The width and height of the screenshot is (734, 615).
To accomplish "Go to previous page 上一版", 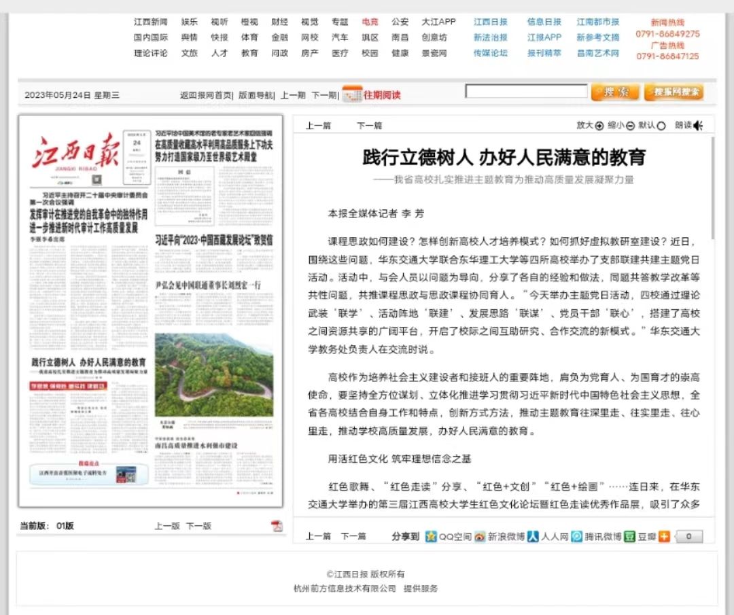I will point(167,525).
